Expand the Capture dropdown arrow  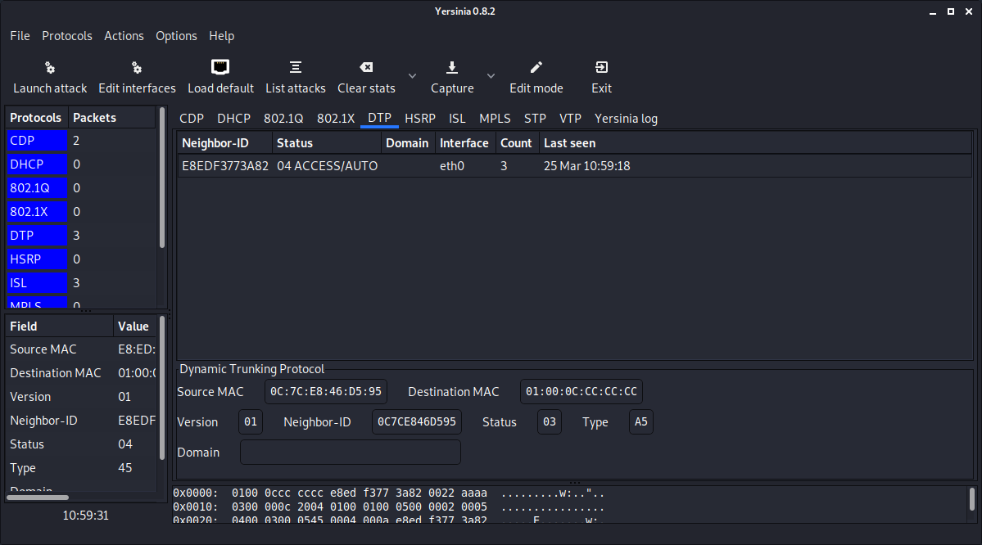click(x=491, y=76)
